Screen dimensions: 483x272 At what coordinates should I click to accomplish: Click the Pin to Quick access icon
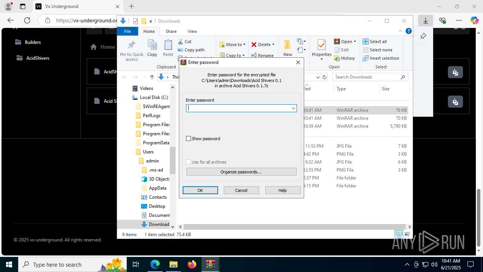[132, 45]
